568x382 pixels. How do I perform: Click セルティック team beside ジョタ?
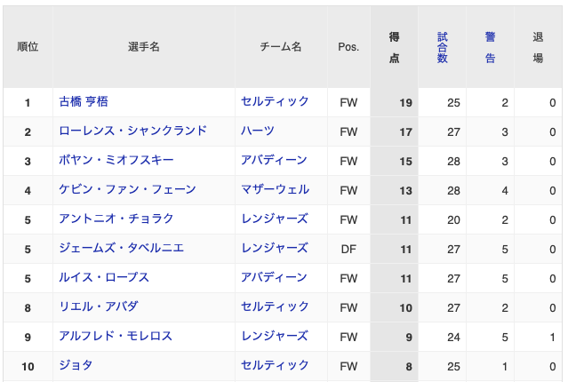point(275,365)
